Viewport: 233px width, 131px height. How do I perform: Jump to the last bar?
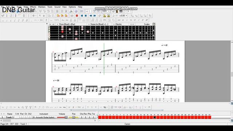click(86, 16)
